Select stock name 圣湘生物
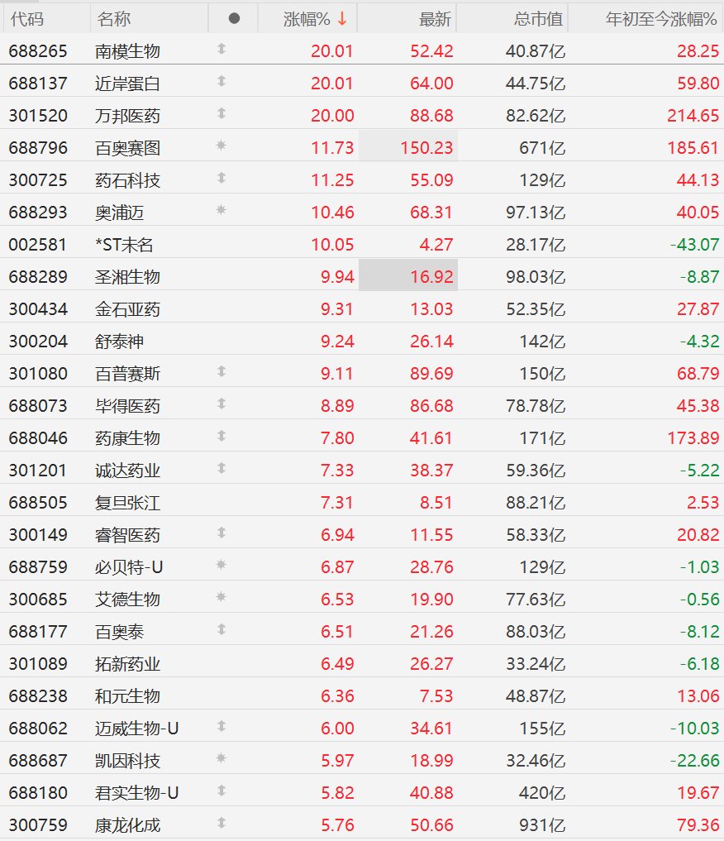This screenshot has height=841, width=724. pos(127,277)
